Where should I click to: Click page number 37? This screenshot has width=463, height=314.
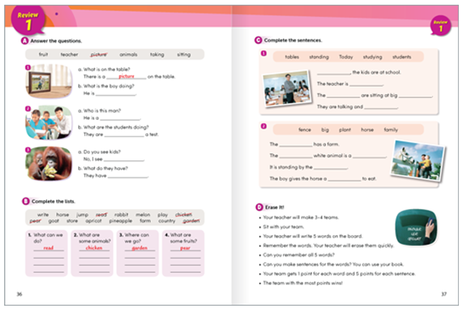(444, 294)
